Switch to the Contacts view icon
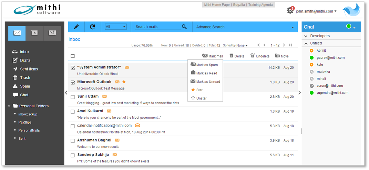Viewport: 369px width, 170px height. pyautogui.click(x=34, y=33)
